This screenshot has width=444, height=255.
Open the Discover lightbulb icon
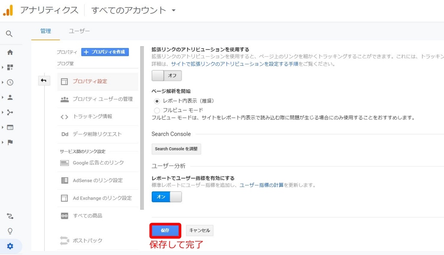(10, 231)
